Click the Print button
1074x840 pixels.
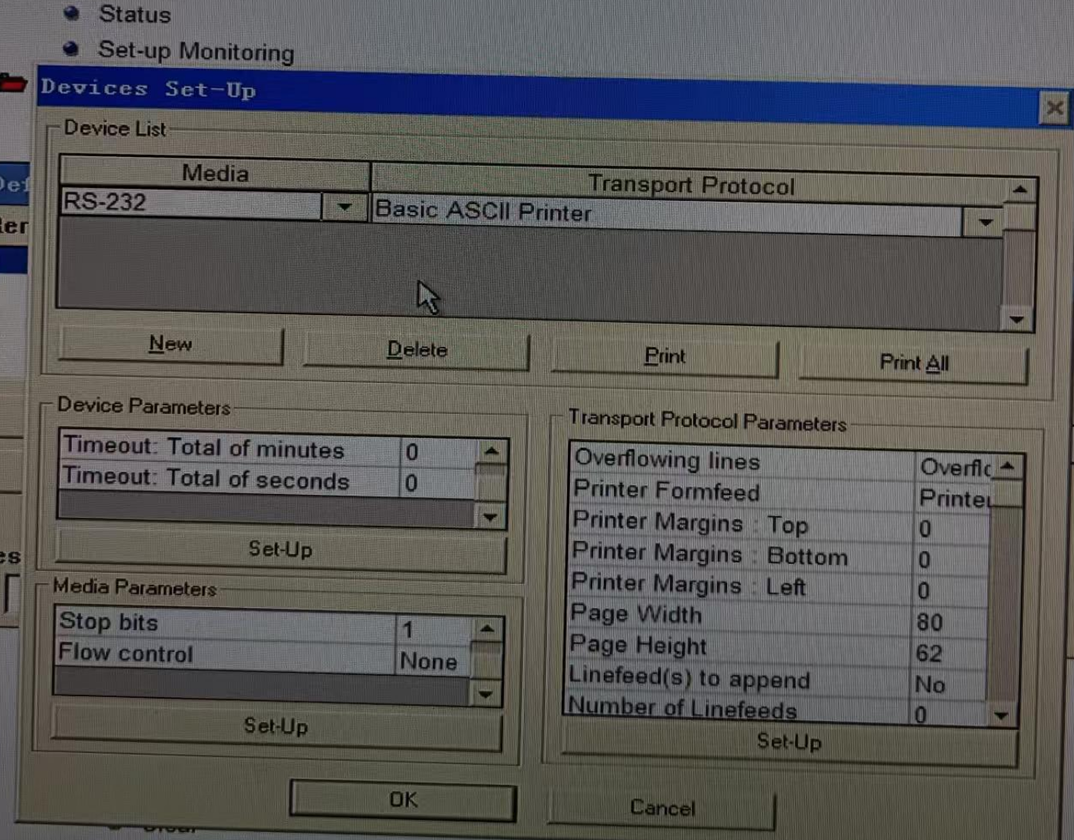tap(664, 357)
